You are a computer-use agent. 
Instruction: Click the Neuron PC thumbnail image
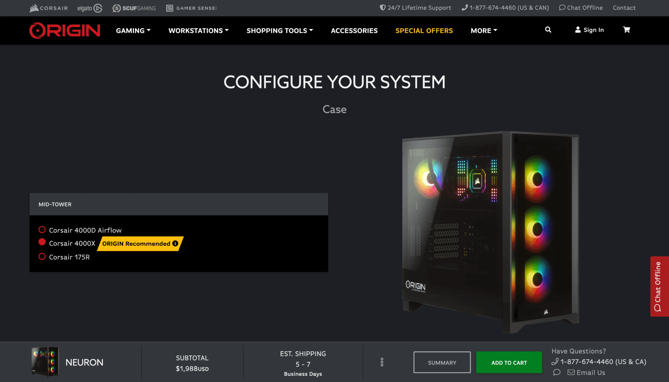point(45,362)
